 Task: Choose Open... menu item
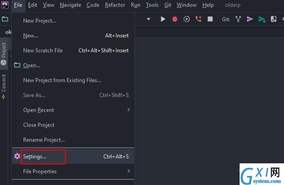tap(73, 65)
